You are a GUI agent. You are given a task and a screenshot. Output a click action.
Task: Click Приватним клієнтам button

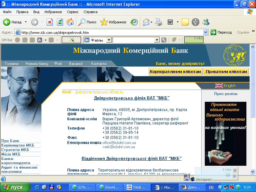[x=226, y=71]
